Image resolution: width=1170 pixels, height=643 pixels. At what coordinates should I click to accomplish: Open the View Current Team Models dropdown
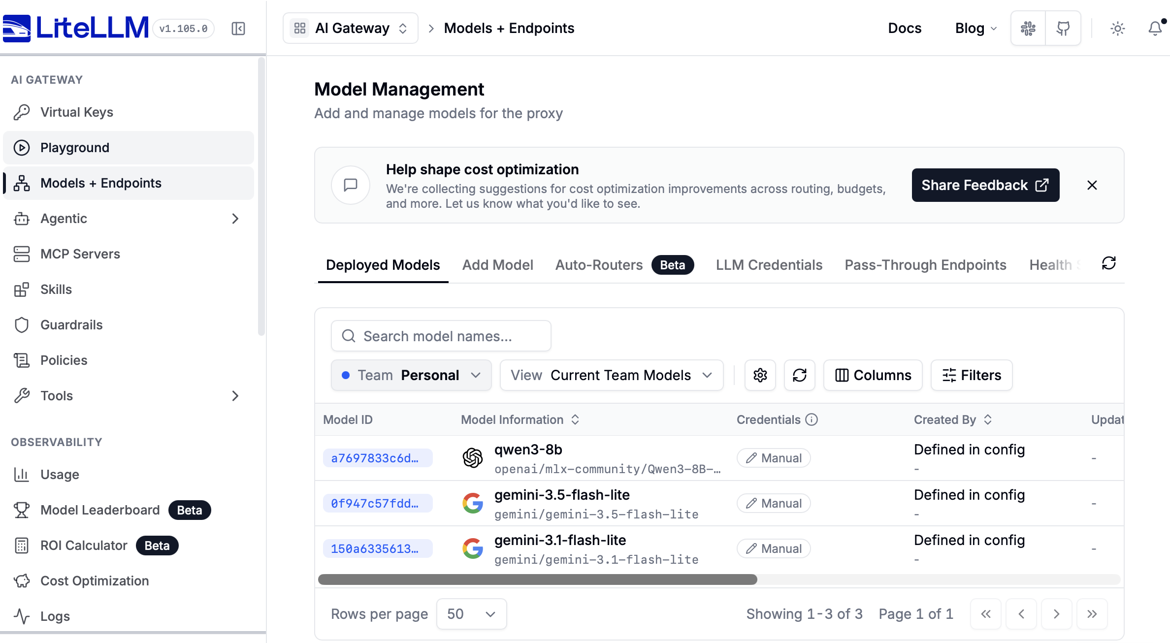point(611,375)
